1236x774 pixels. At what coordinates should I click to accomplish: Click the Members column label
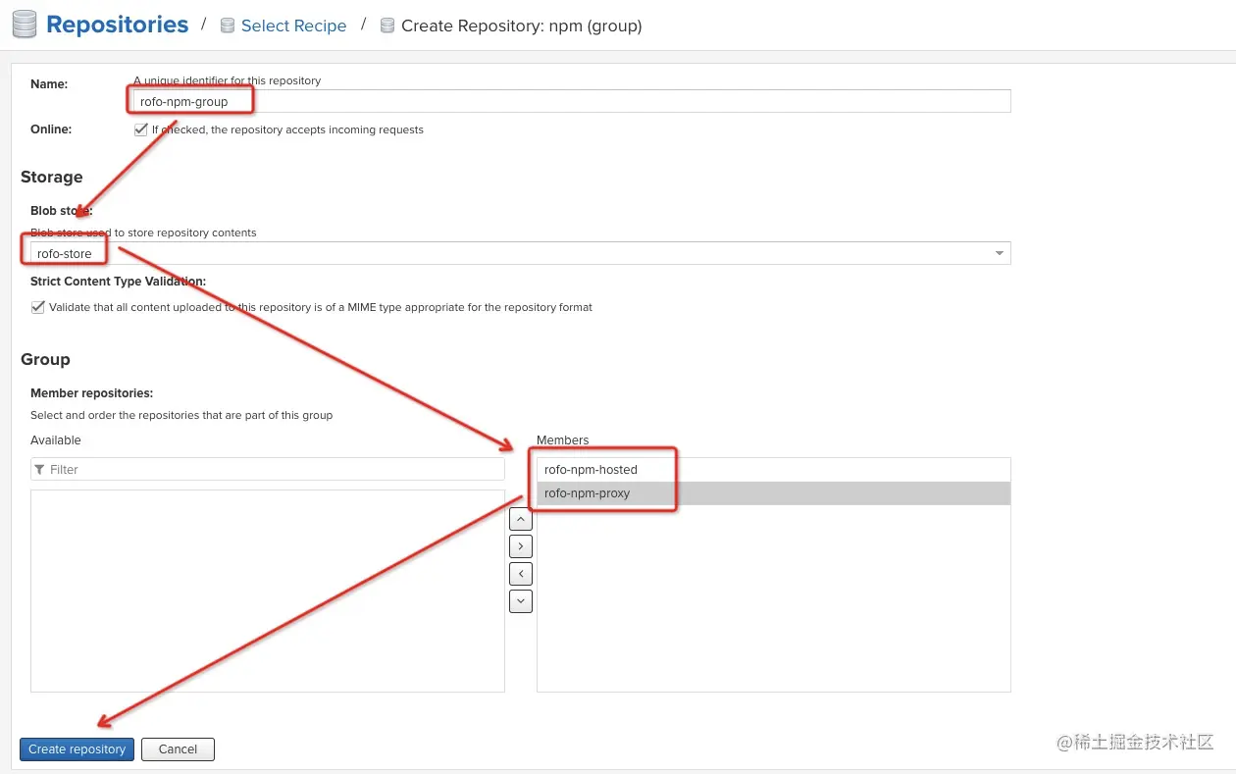click(563, 440)
